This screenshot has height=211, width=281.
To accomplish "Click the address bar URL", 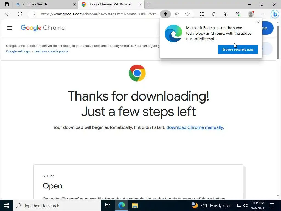I will coord(100,14).
